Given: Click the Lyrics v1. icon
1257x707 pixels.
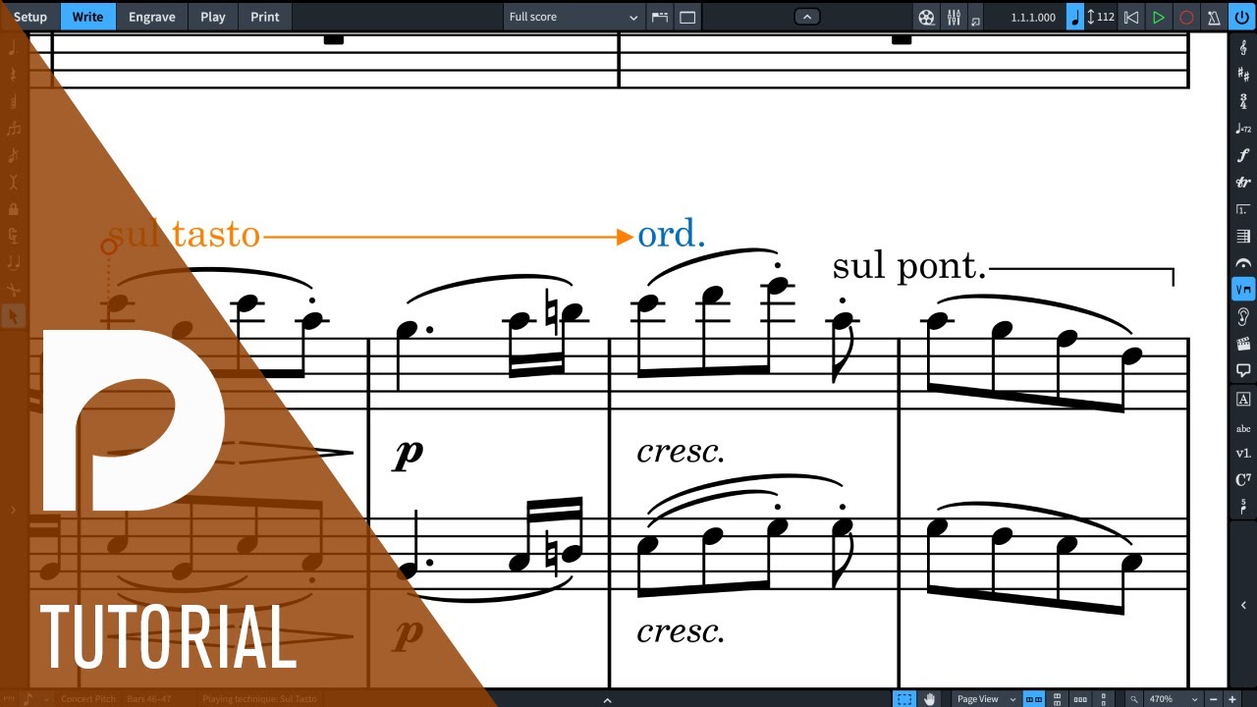Looking at the screenshot, I should tap(1243, 454).
